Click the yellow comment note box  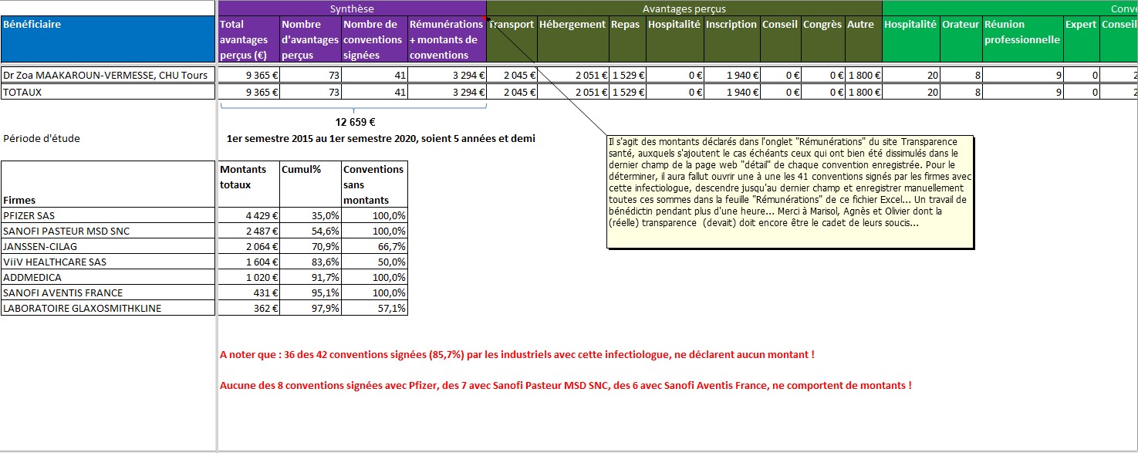click(x=791, y=192)
